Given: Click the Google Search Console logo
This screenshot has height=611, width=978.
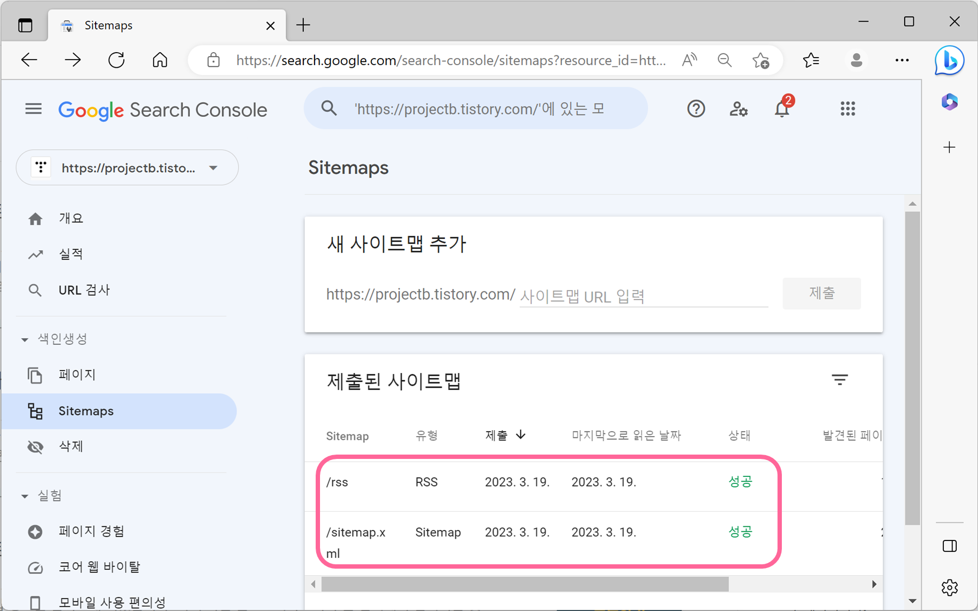Looking at the screenshot, I should (x=162, y=110).
